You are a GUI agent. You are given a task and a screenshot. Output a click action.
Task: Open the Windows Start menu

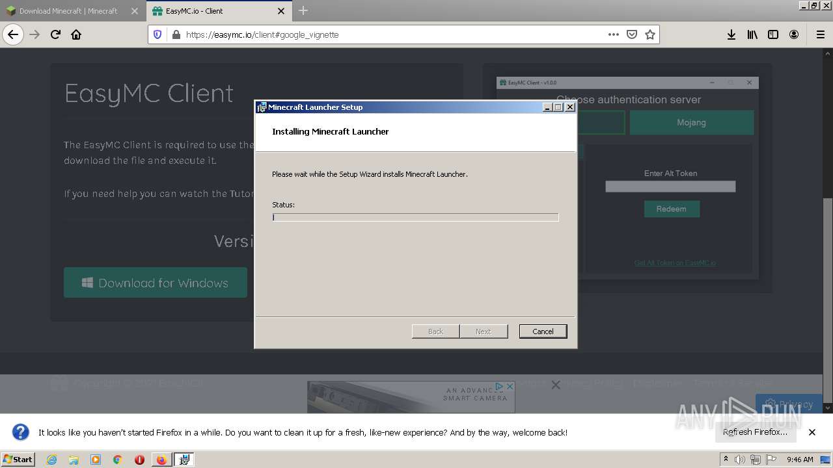click(18, 460)
